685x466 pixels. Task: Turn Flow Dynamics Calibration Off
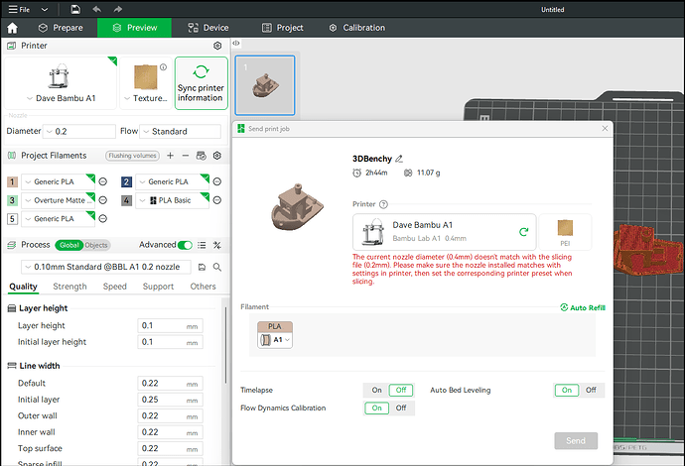point(401,408)
